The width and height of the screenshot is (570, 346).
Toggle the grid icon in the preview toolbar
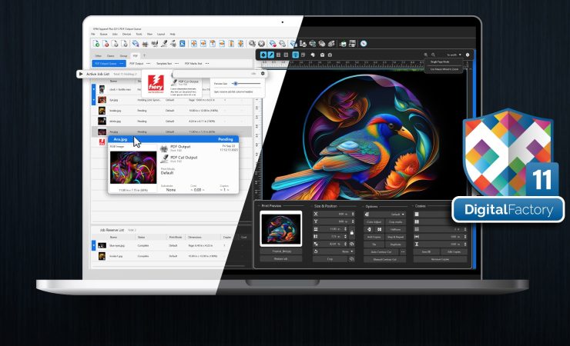pyautogui.click(x=279, y=55)
